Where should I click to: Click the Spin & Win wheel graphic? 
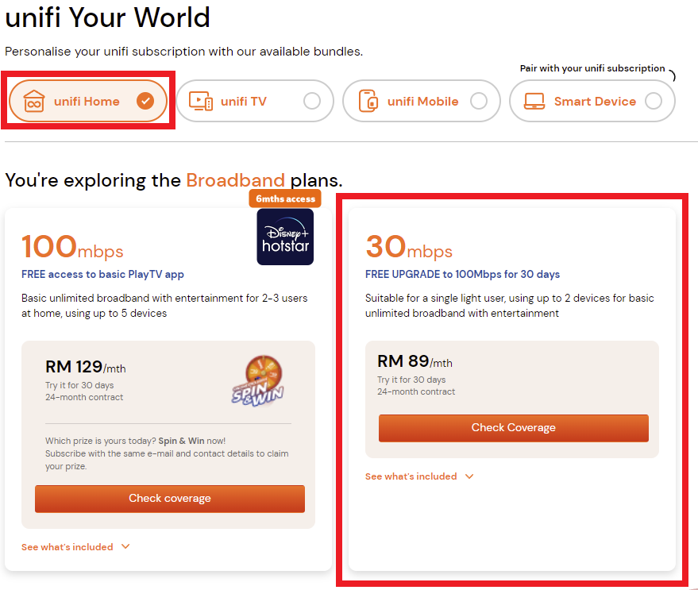tap(257, 380)
